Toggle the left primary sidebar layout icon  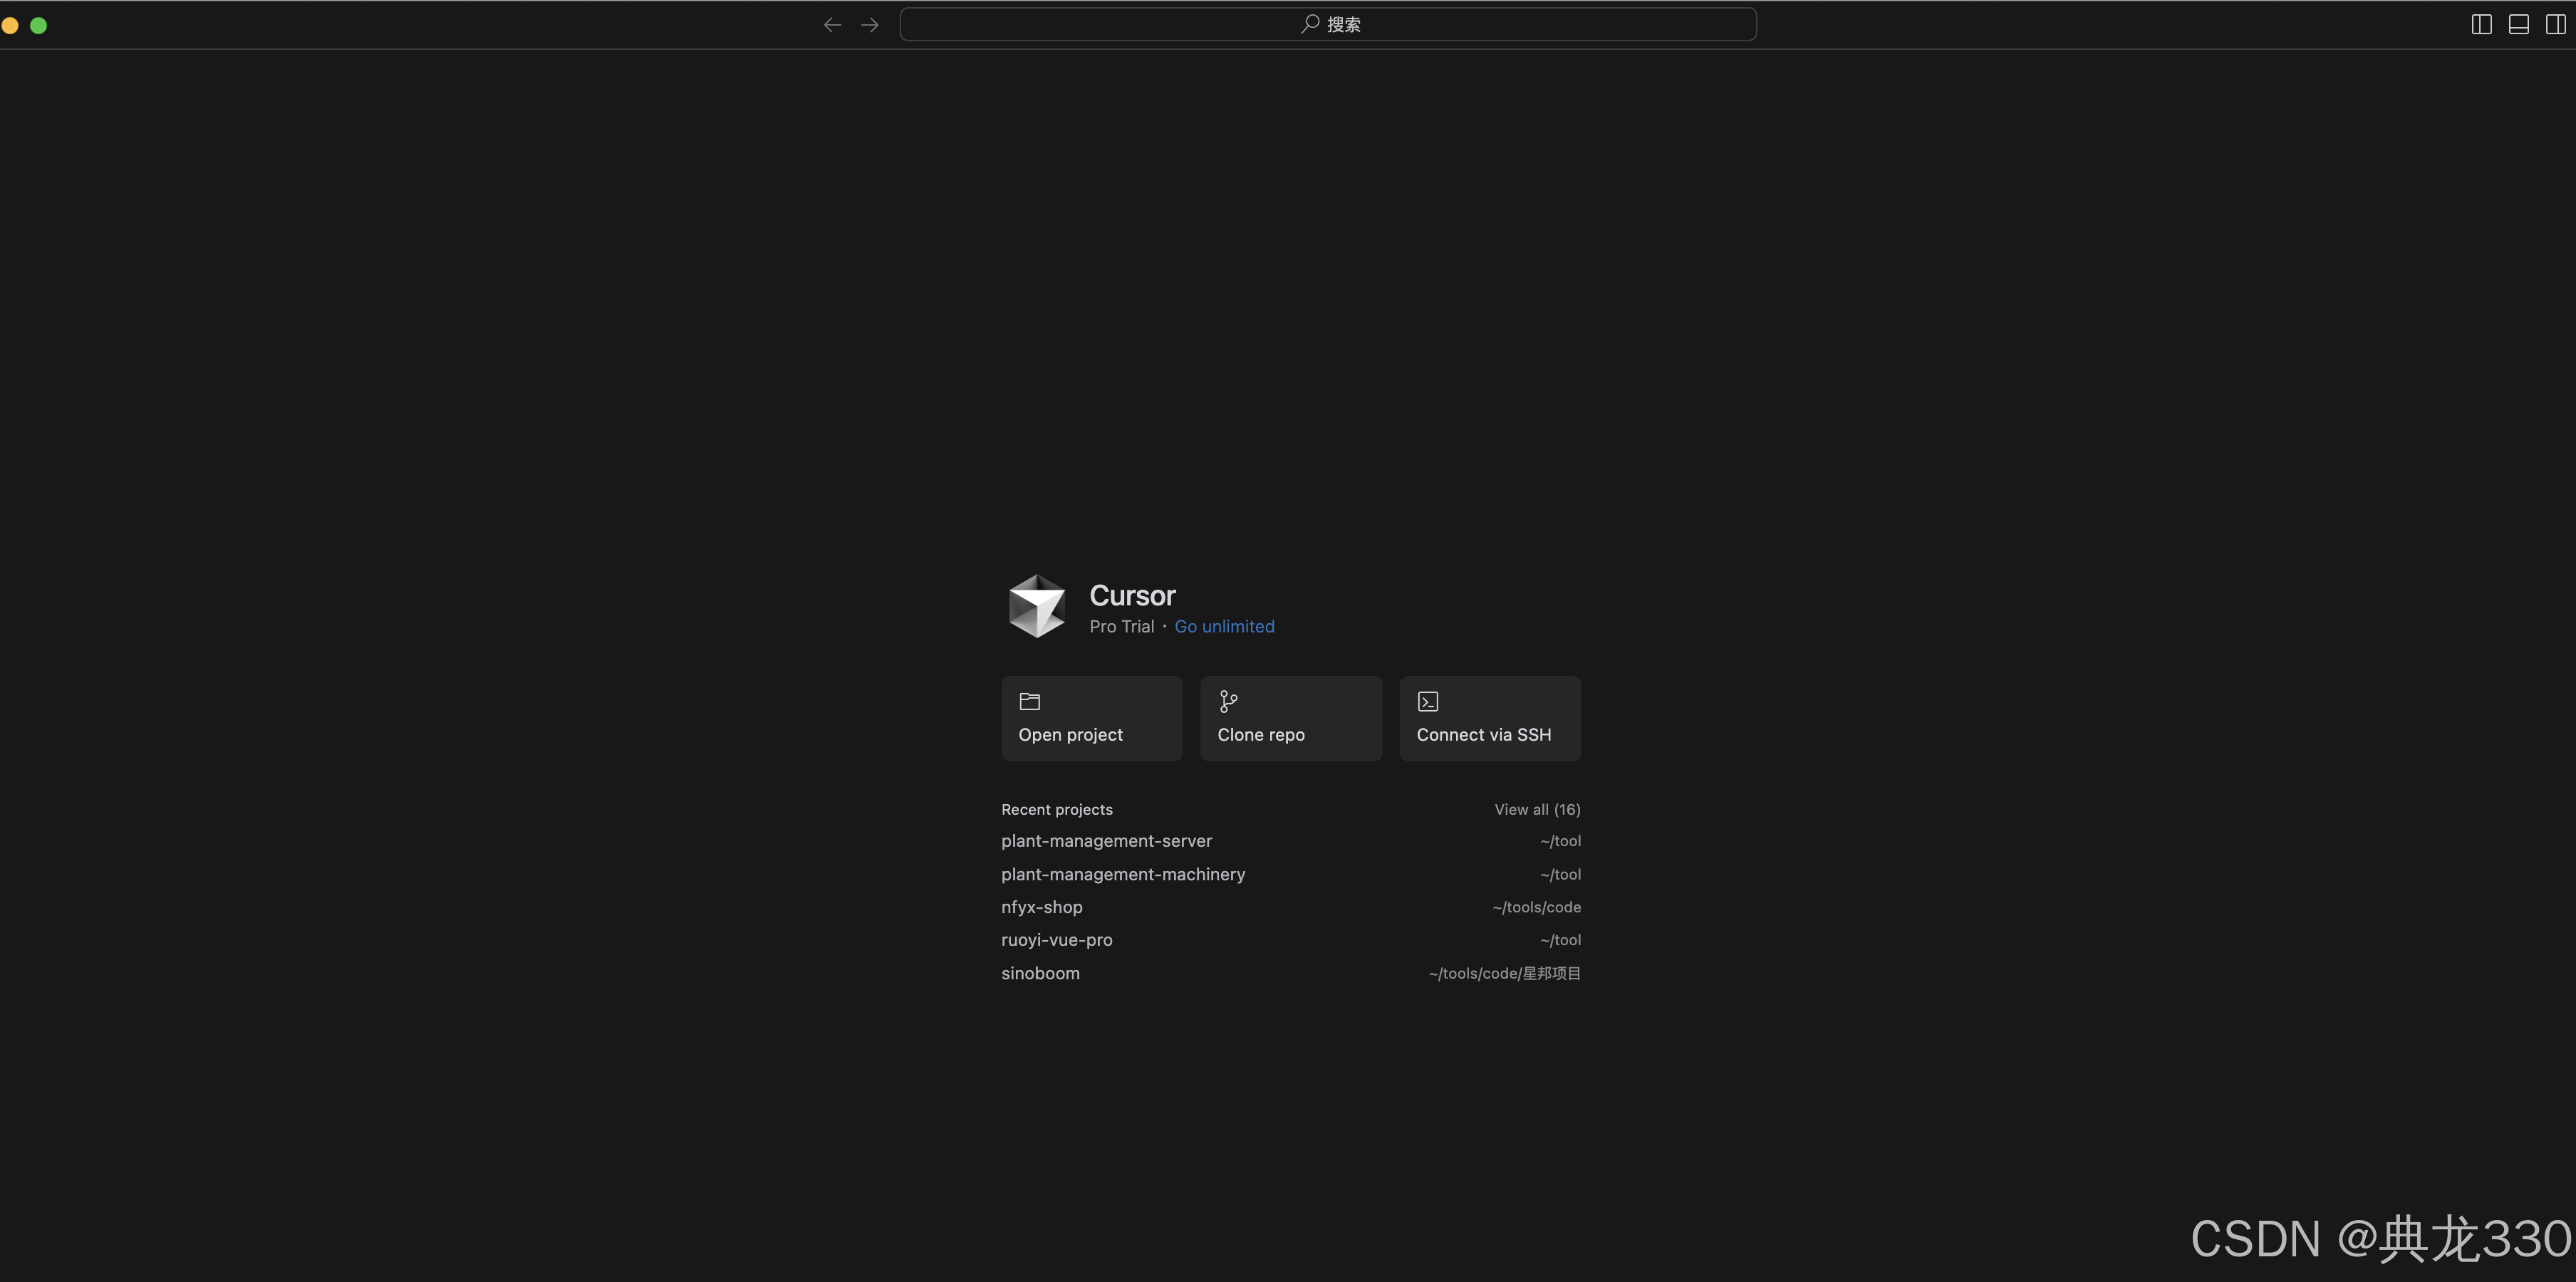2481,25
